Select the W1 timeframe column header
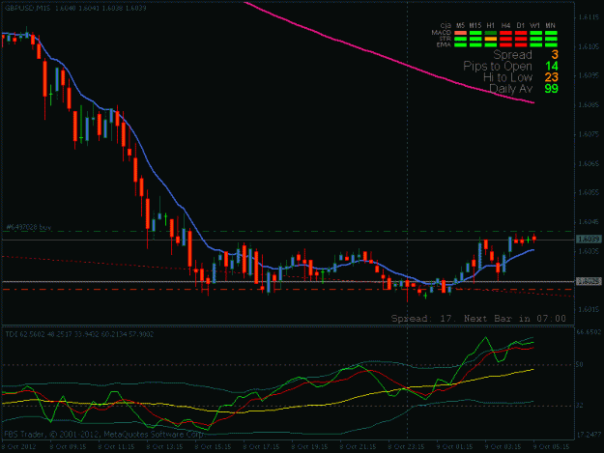Screen dimensions: 604x453 coord(535,25)
